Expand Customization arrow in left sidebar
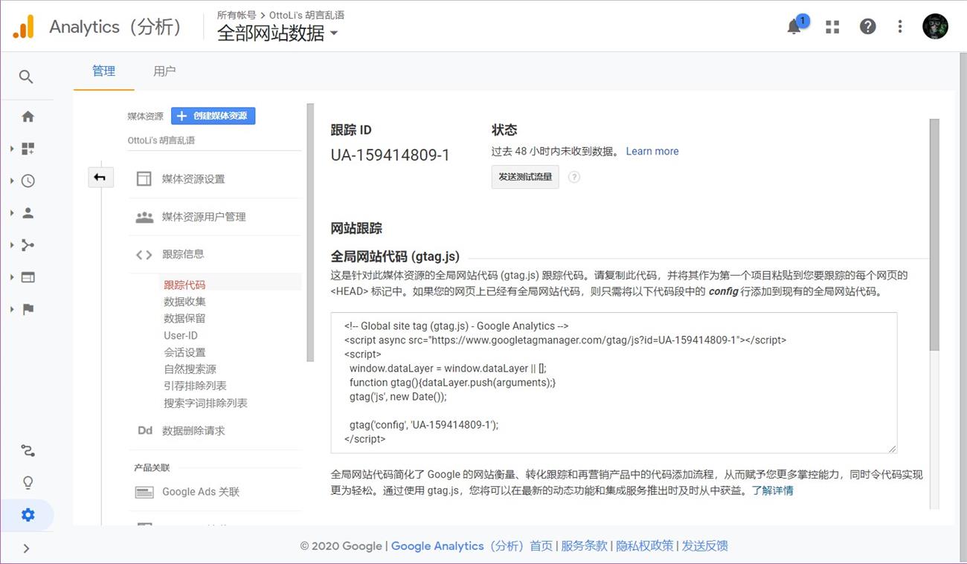This screenshot has height=564, width=967. (12, 149)
